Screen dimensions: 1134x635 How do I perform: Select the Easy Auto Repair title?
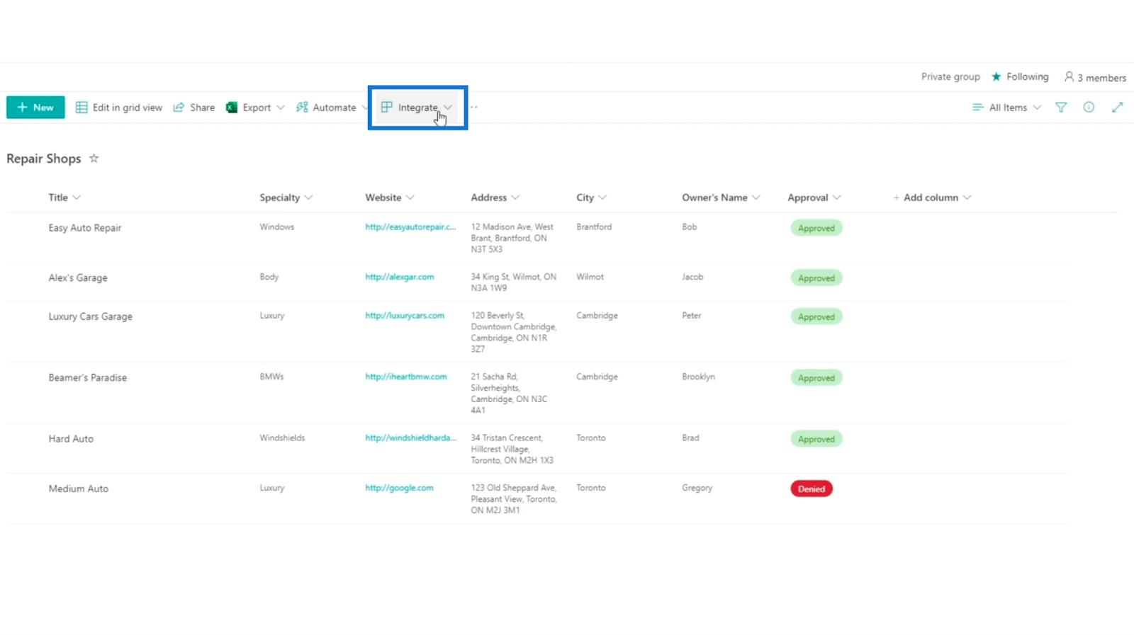[x=85, y=228]
